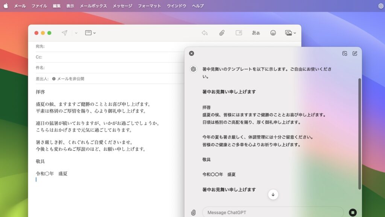This screenshot has height=217, width=385.
Task: Expand the Photo Browser chevron
Action: click(x=295, y=33)
